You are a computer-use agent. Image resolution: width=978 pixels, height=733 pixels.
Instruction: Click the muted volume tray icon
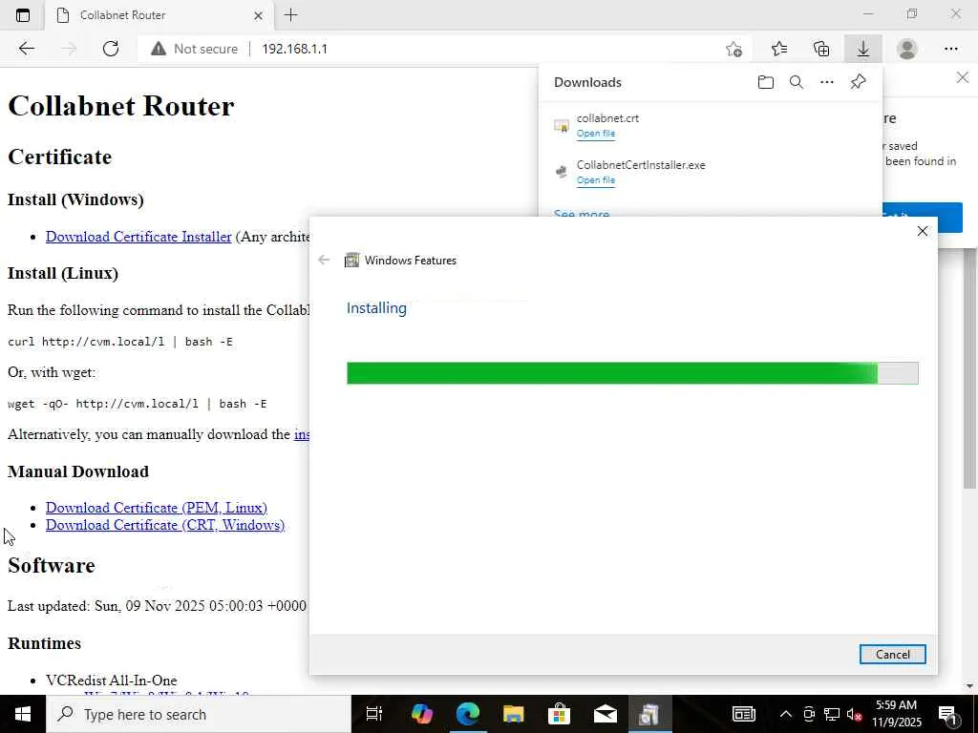click(x=855, y=714)
